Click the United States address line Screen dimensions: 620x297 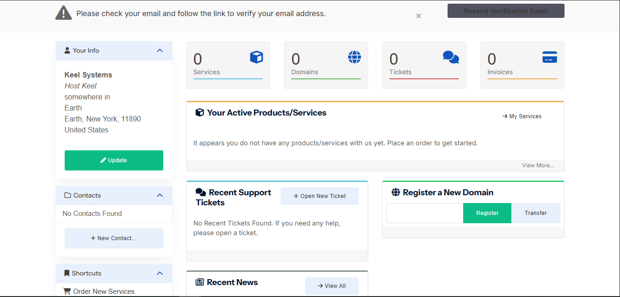click(87, 130)
